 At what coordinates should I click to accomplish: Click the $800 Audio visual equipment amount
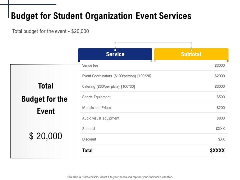pos(220,118)
